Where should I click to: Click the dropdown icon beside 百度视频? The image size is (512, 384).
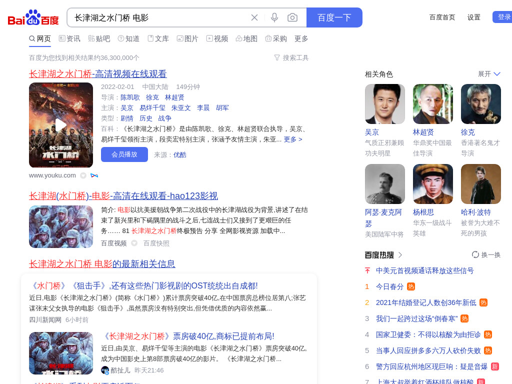coord(134,243)
